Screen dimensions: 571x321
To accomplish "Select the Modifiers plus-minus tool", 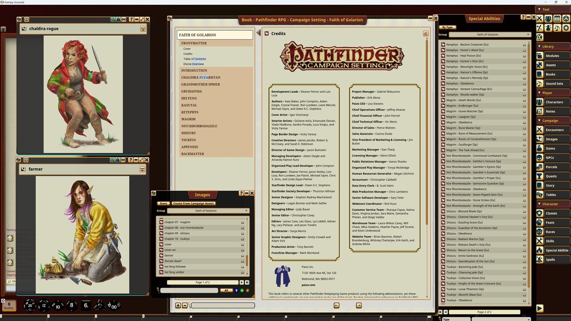I will coord(539,28).
